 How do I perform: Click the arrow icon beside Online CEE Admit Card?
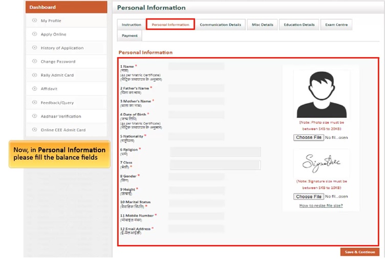tap(34, 130)
